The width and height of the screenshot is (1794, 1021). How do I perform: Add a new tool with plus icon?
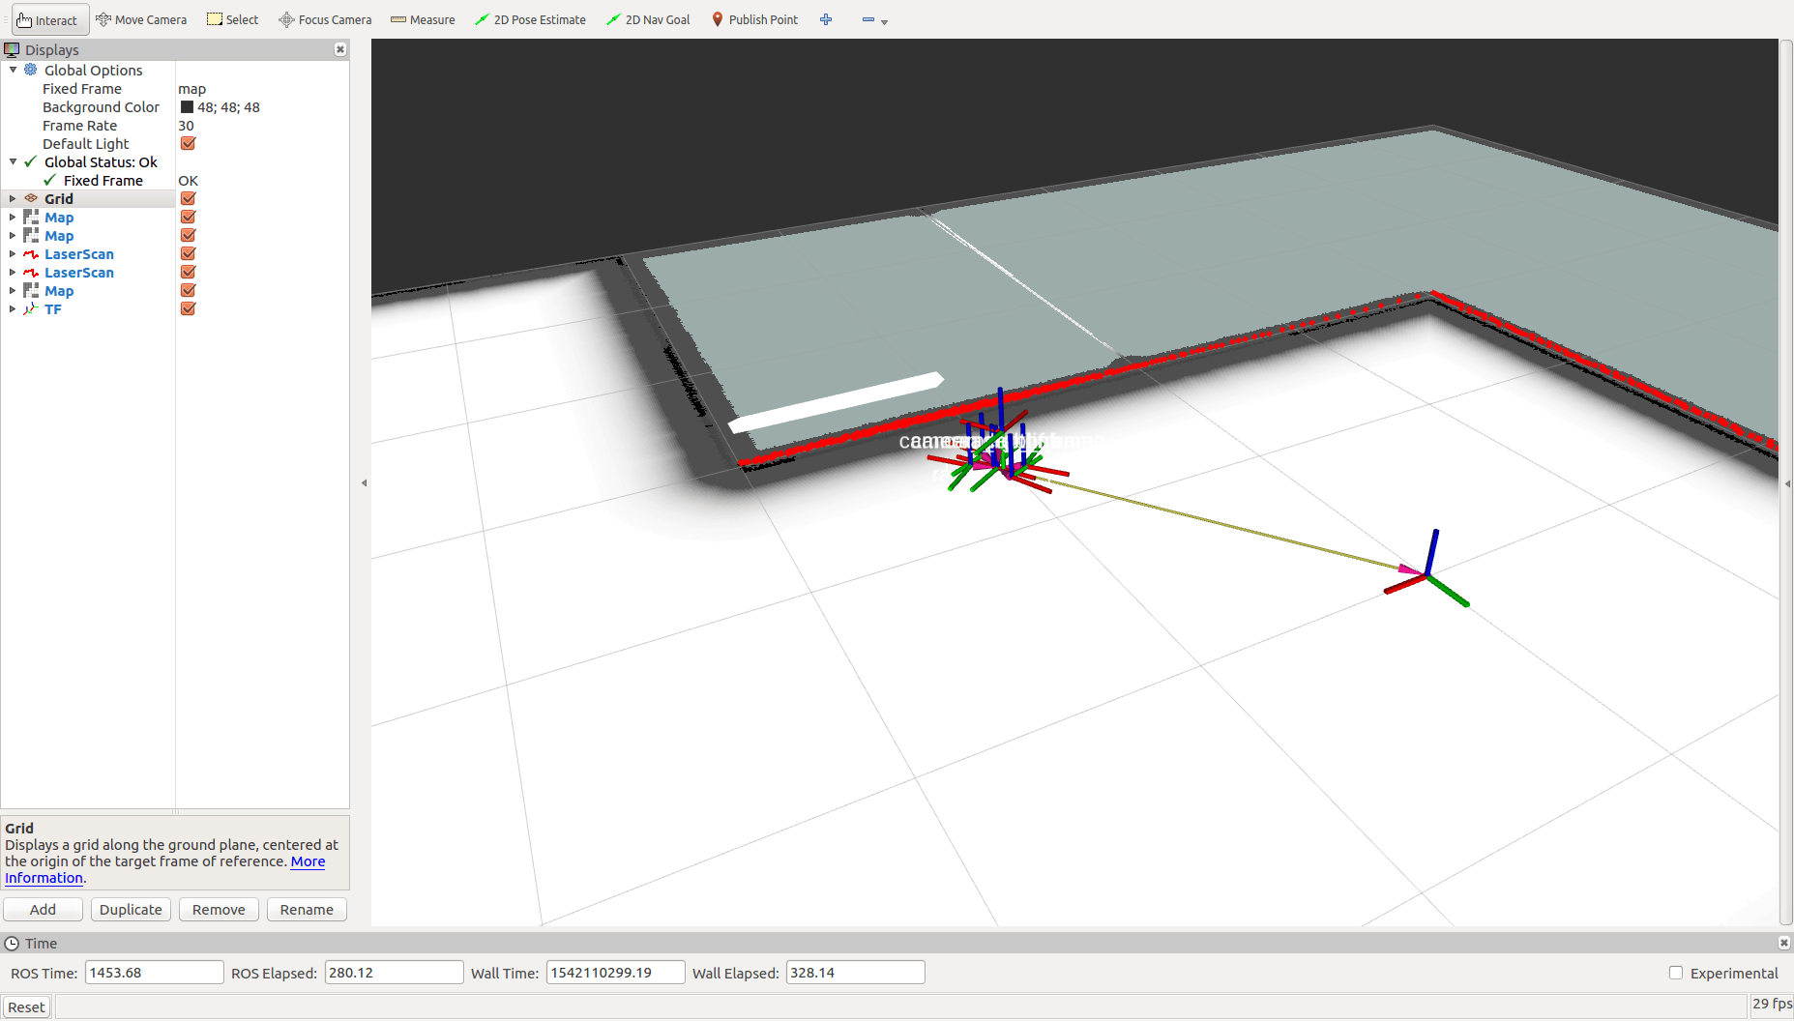coord(826,19)
